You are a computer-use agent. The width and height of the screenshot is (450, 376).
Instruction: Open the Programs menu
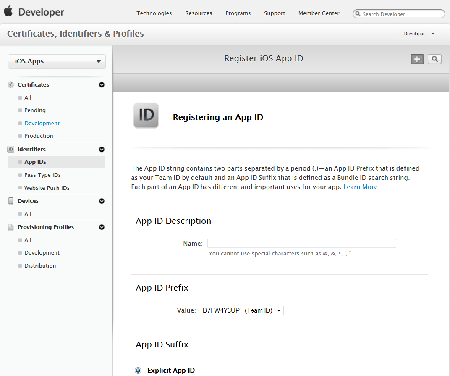238,13
